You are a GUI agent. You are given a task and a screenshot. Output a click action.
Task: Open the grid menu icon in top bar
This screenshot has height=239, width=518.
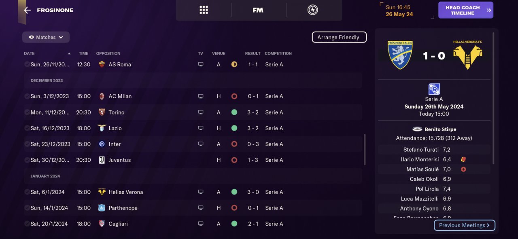pyautogui.click(x=204, y=10)
